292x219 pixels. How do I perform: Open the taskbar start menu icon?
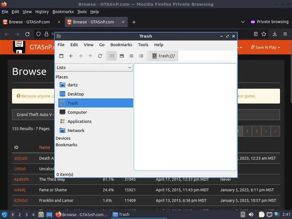click(5, 214)
